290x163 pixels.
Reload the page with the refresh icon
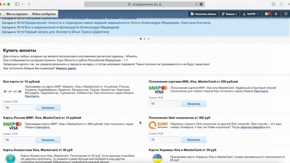(x=196, y=4)
